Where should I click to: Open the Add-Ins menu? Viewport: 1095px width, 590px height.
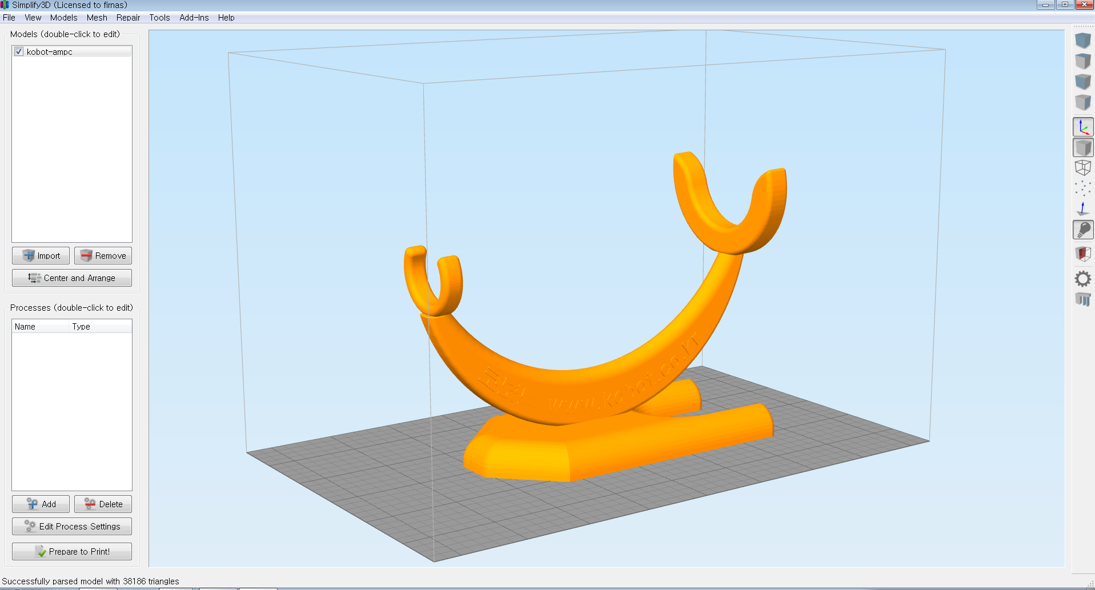point(194,18)
